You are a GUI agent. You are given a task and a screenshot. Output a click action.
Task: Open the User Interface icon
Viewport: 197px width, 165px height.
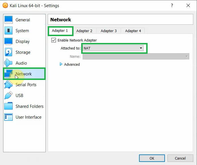(x=9, y=117)
